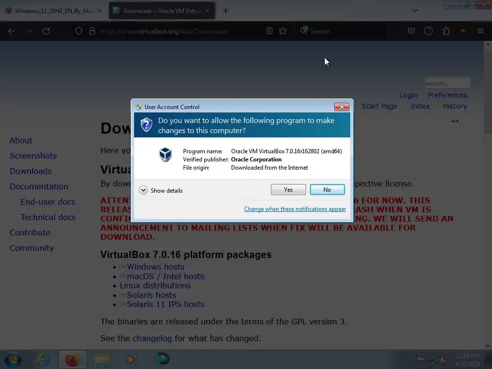Screen dimensions: 492x369
Task: Open Community in the sidebar
Action: (x=32, y=248)
